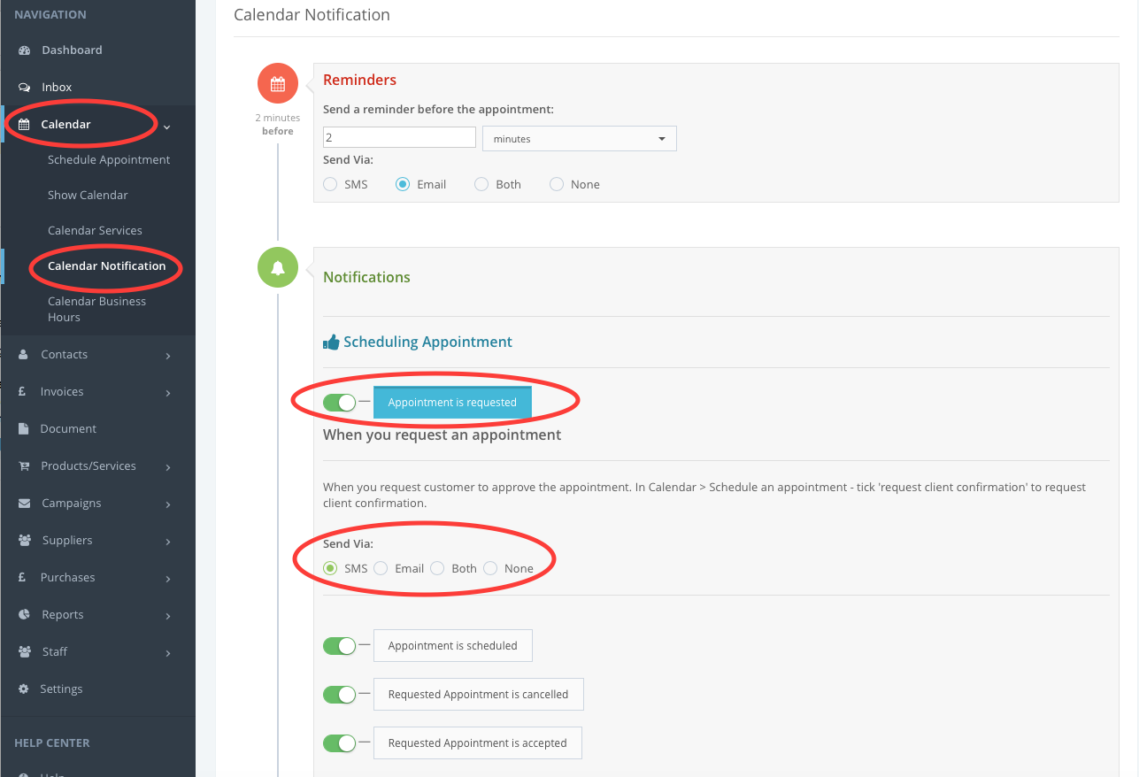Screen dimensions: 1139x777
Task: Choose Email radio for appointment request notification
Action: [381, 569]
